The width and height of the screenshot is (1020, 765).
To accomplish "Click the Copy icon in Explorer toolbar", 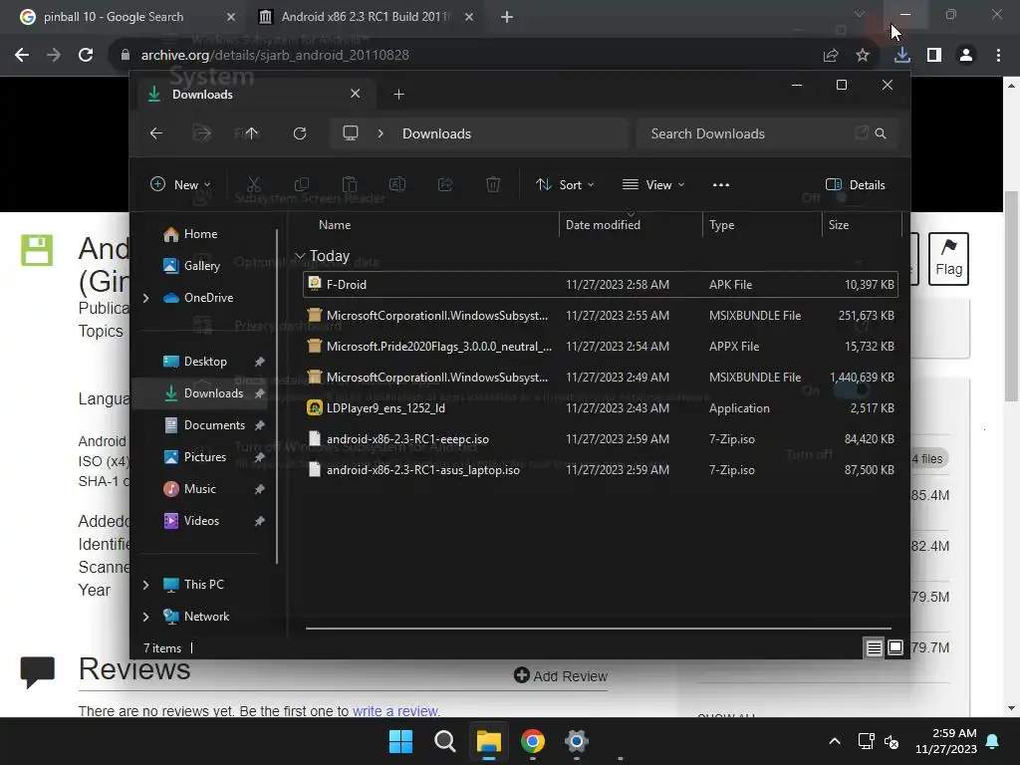I will point(302,184).
